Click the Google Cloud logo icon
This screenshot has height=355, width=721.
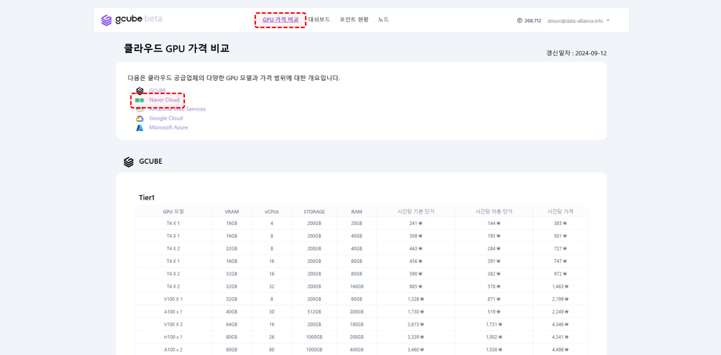(140, 118)
